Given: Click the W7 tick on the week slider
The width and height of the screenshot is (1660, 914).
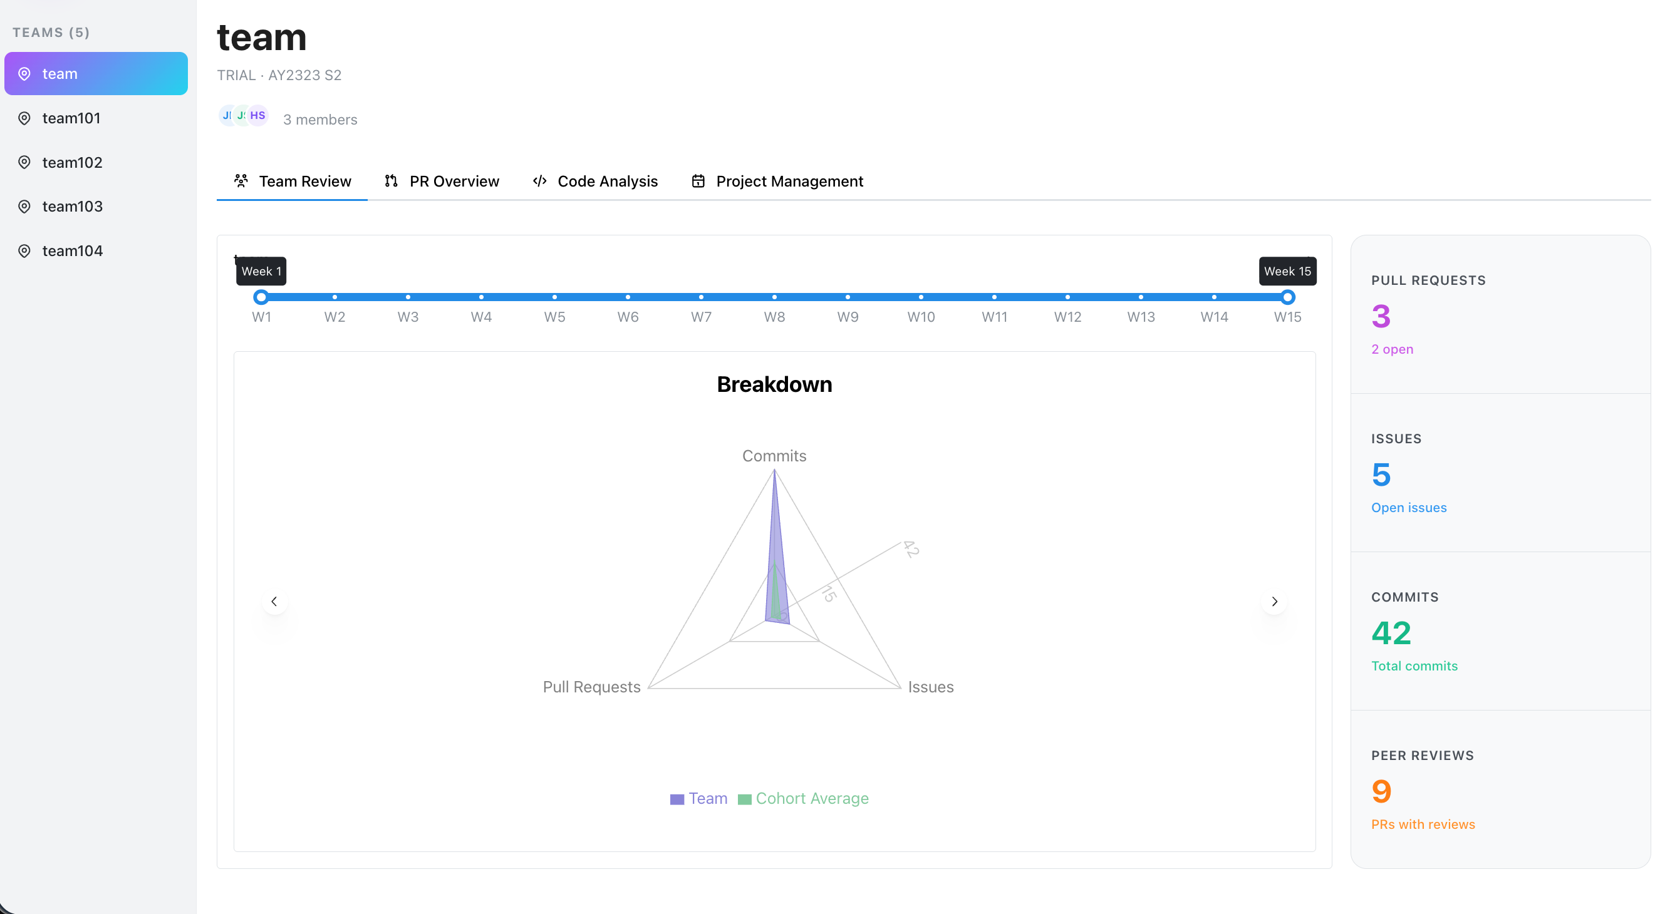Looking at the screenshot, I should [x=701, y=297].
